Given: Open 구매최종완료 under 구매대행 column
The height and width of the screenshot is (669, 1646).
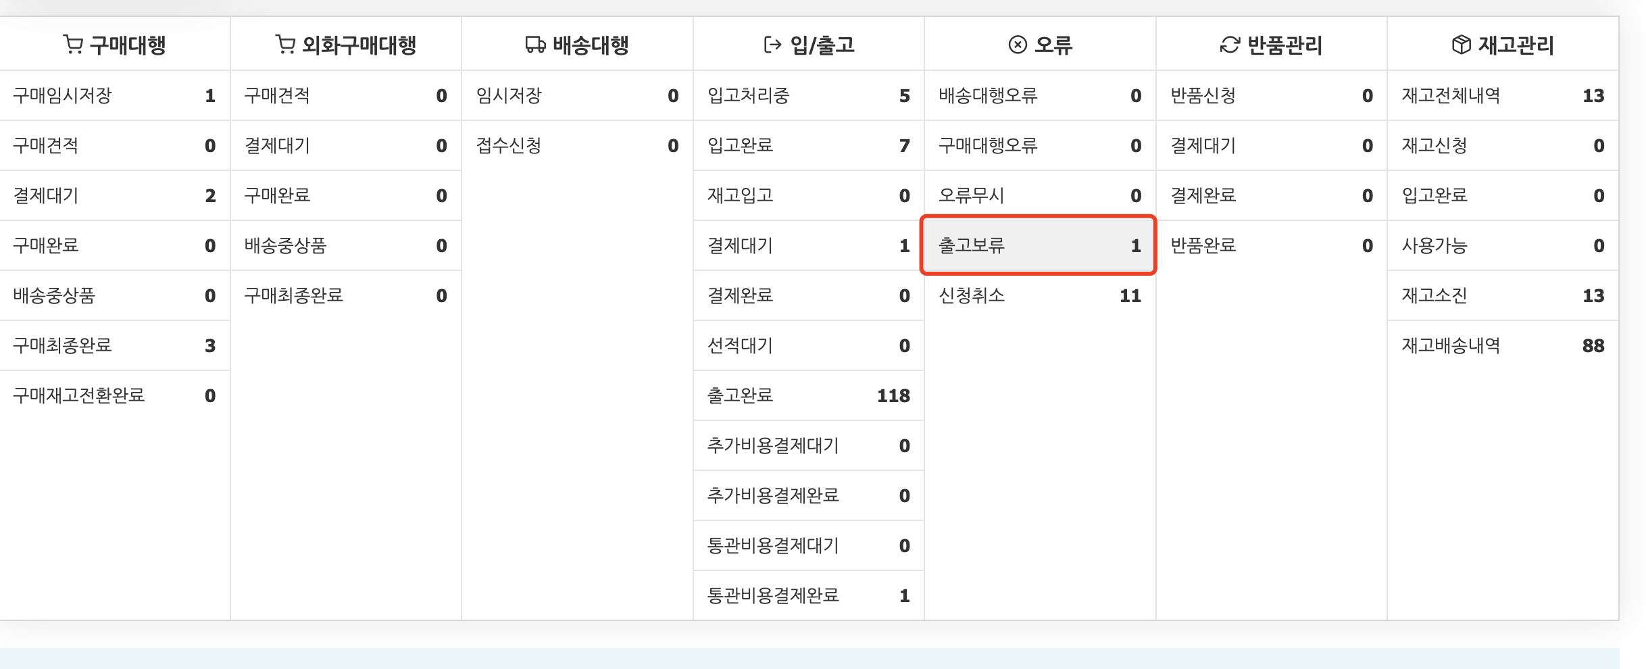Looking at the screenshot, I should point(115,345).
